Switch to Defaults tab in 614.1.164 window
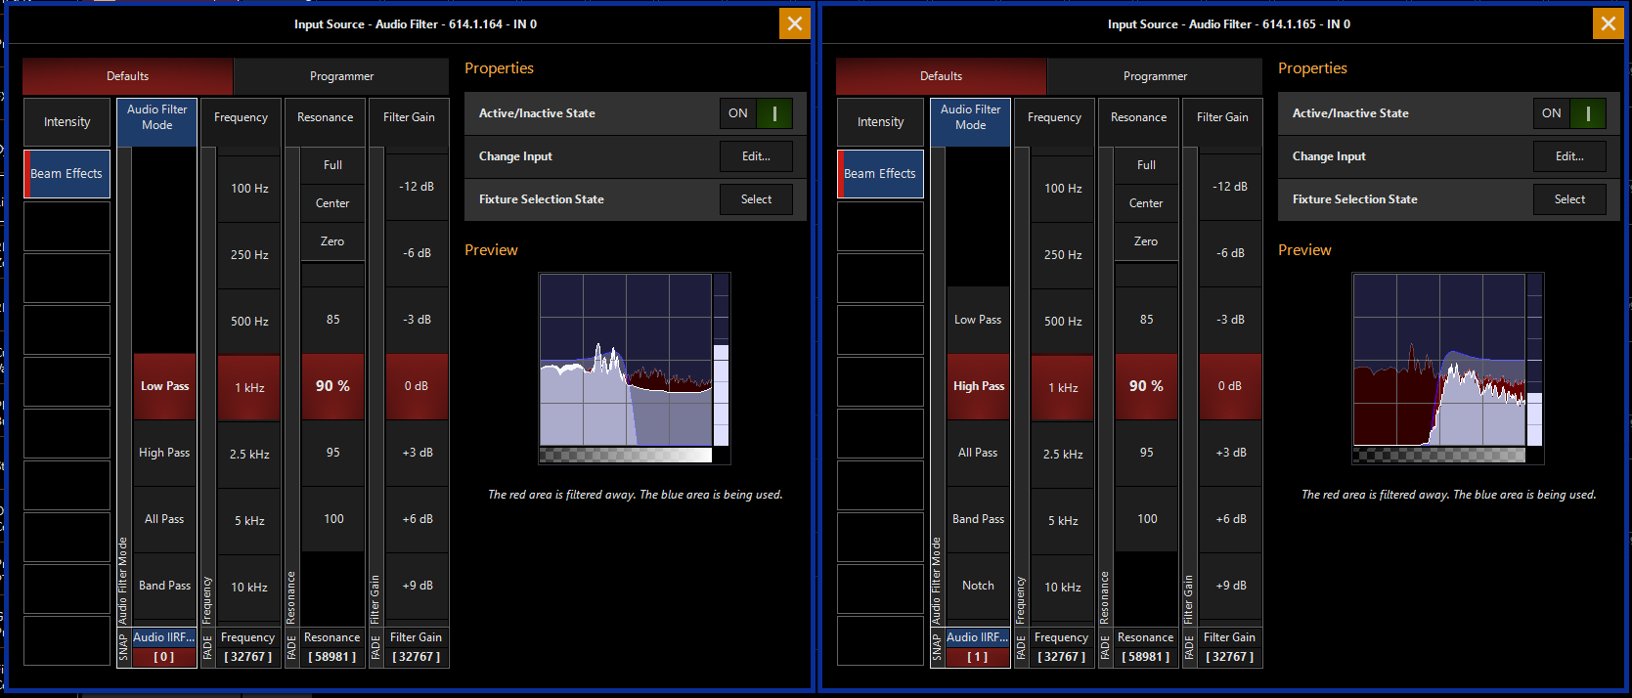This screenshot has width=1632, height=698. 128,76
